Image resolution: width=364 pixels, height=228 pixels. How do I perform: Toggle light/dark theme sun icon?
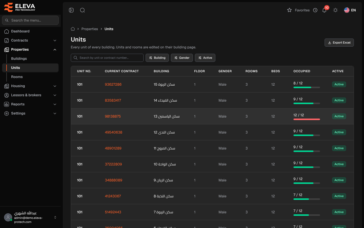pos(335,10)
